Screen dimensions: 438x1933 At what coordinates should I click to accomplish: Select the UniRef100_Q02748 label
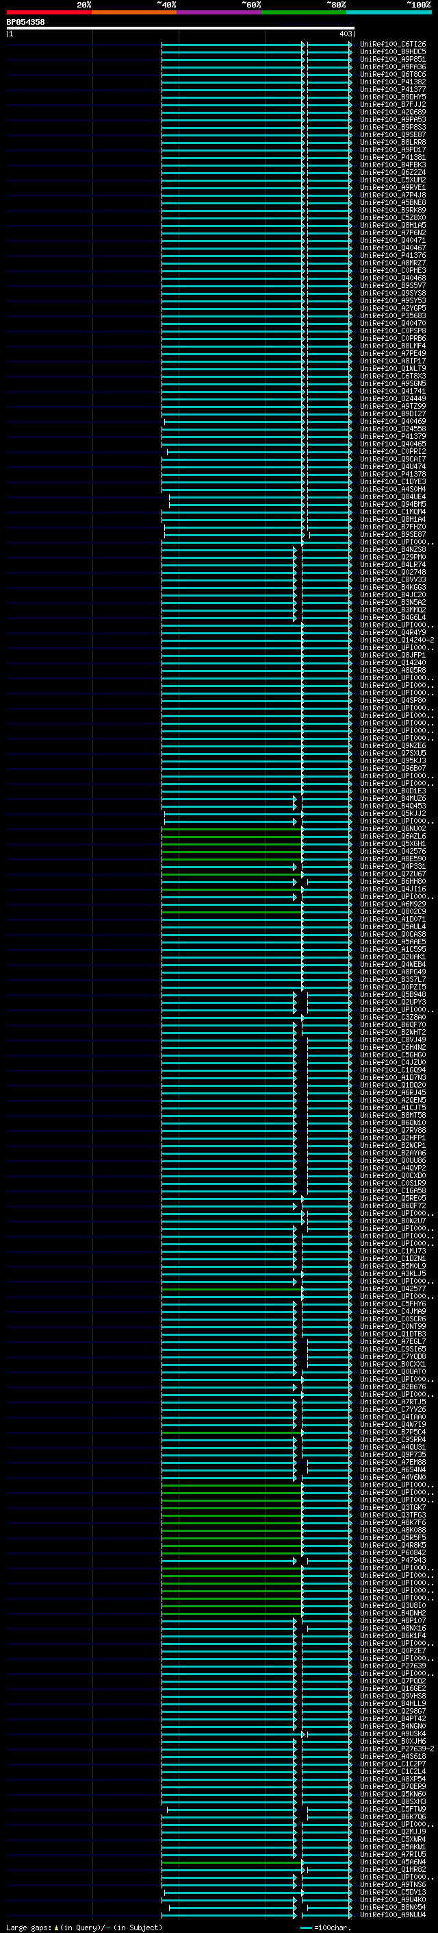(393, 573)
